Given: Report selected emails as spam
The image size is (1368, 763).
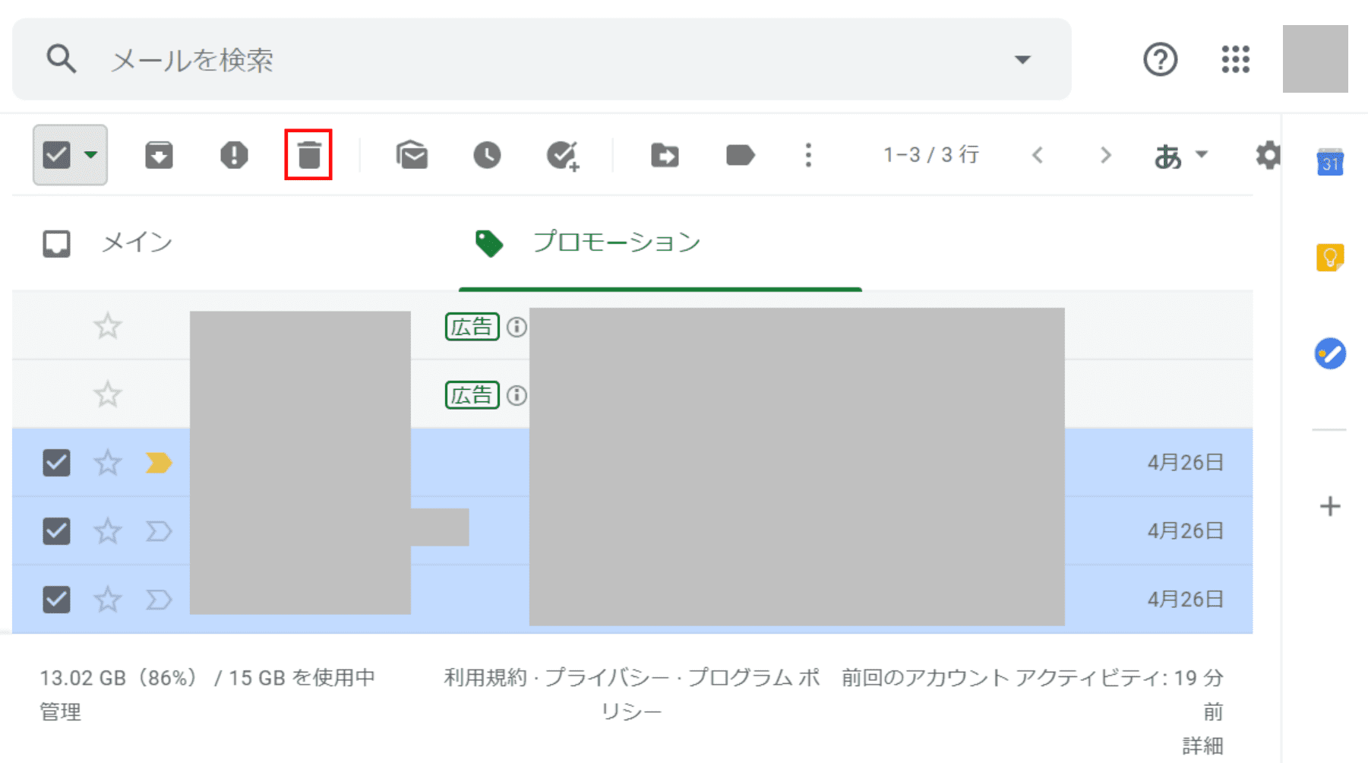Looking at the screenshot, I should coord(234,155).
